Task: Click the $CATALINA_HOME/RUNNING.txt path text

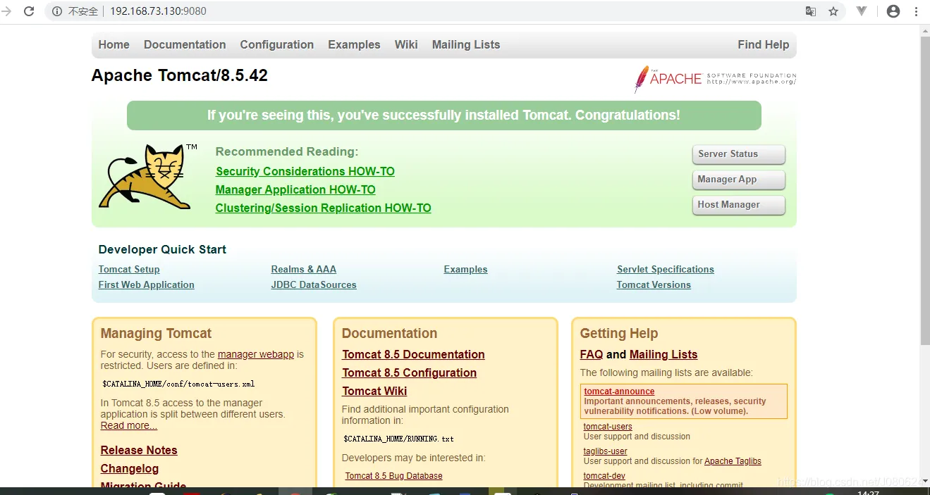Action: 399,439
